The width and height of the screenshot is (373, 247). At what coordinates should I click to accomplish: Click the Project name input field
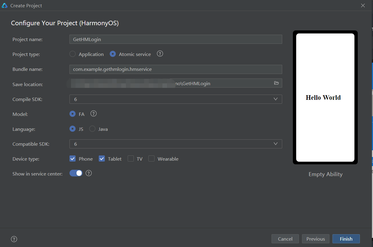176,39
